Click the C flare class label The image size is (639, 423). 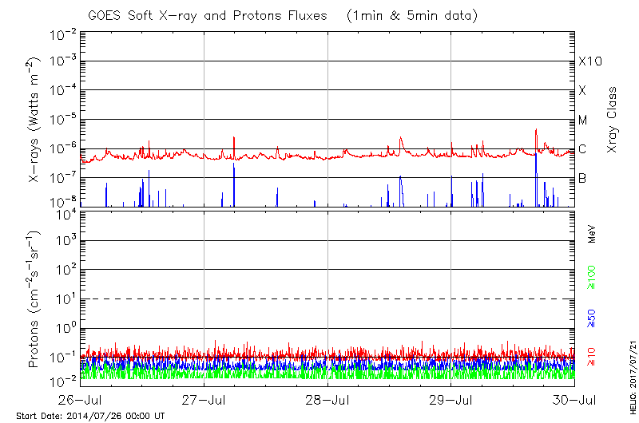pyautogui.click(x=582, y=148)
